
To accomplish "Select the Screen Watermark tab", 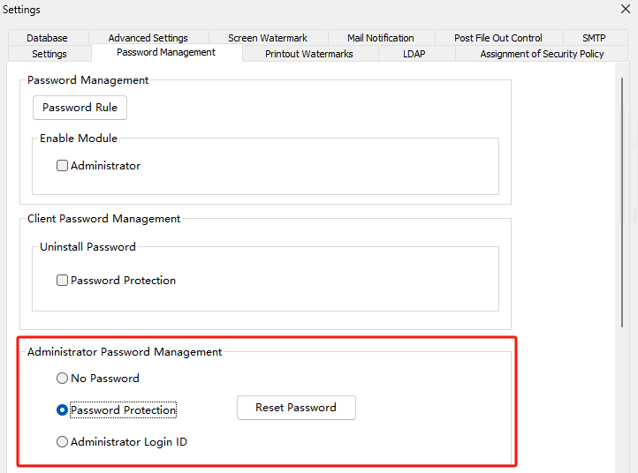I will (x=268, y=38).
